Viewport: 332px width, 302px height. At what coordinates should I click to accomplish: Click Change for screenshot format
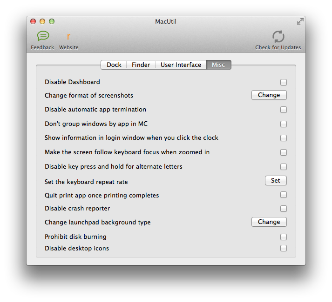pos(269,95)
